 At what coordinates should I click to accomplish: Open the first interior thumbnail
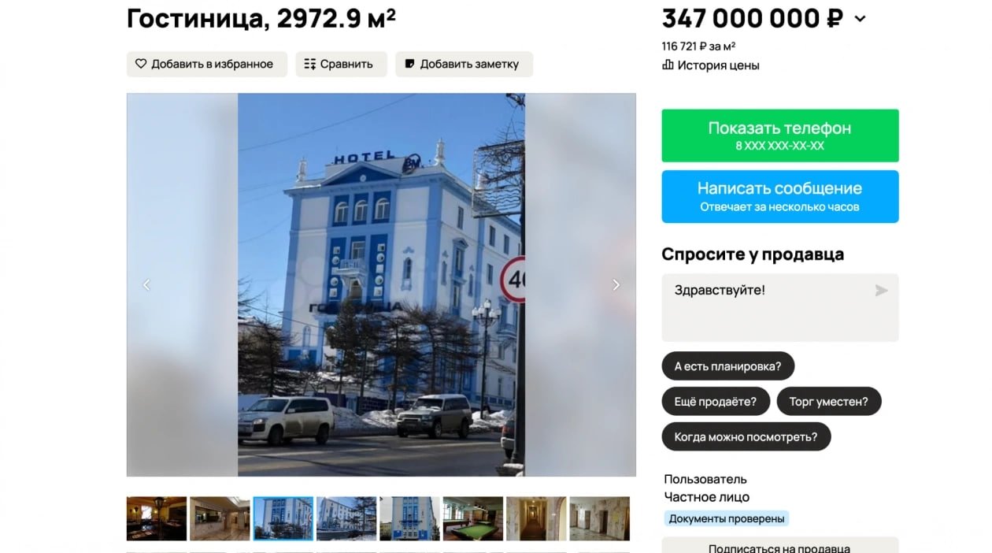coord(157,518)
